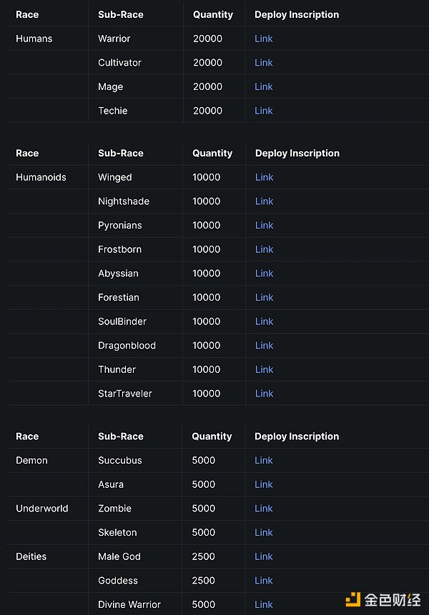Open the Succubus deploy inscription link
Image resolution: width=429 pixels, height=615 pixels.
click(264, 461)
